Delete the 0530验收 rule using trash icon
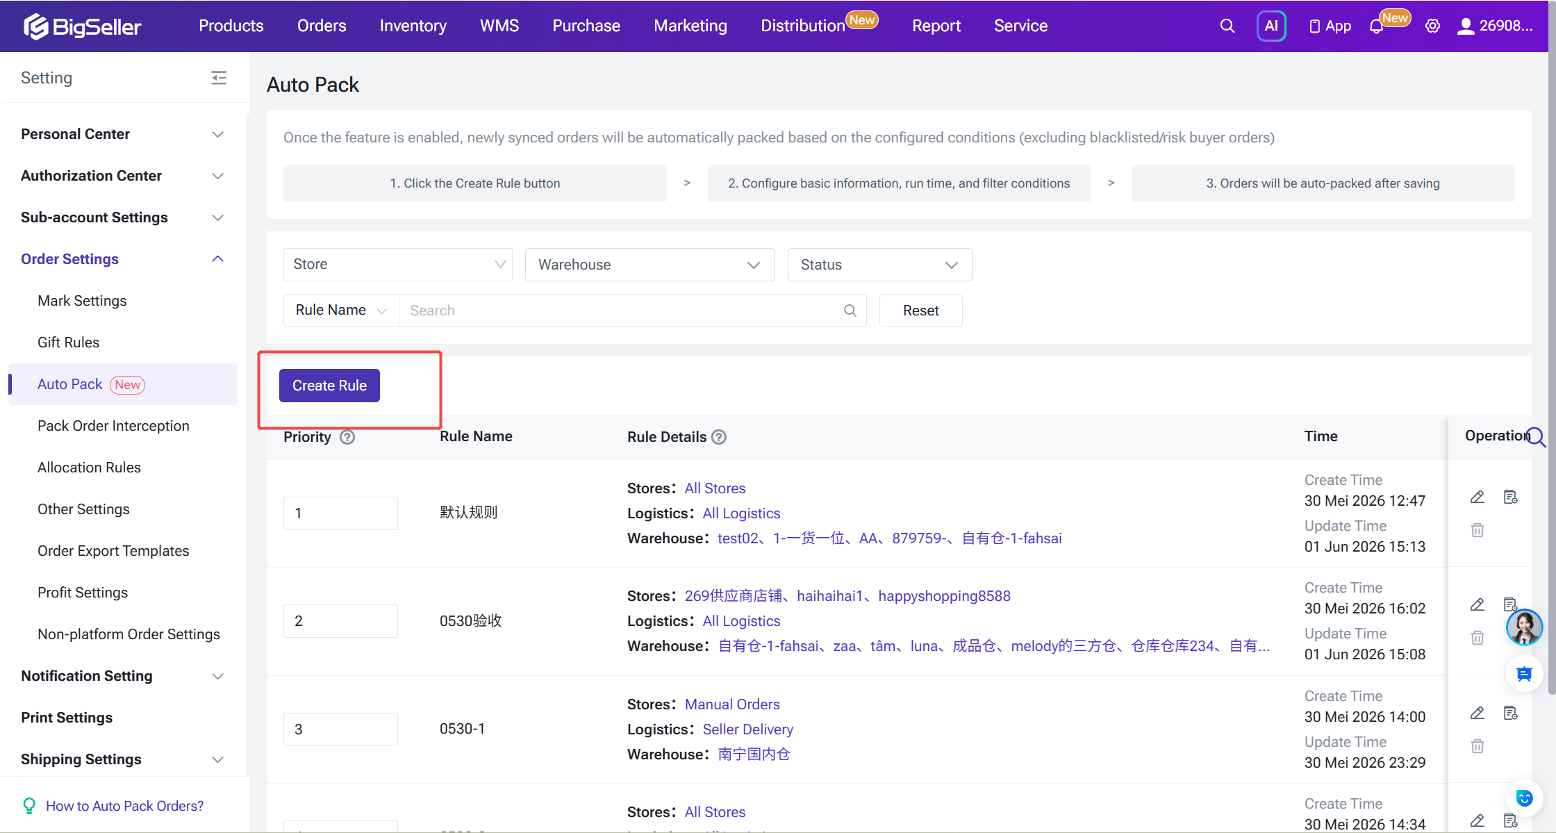 [1478, 637]
